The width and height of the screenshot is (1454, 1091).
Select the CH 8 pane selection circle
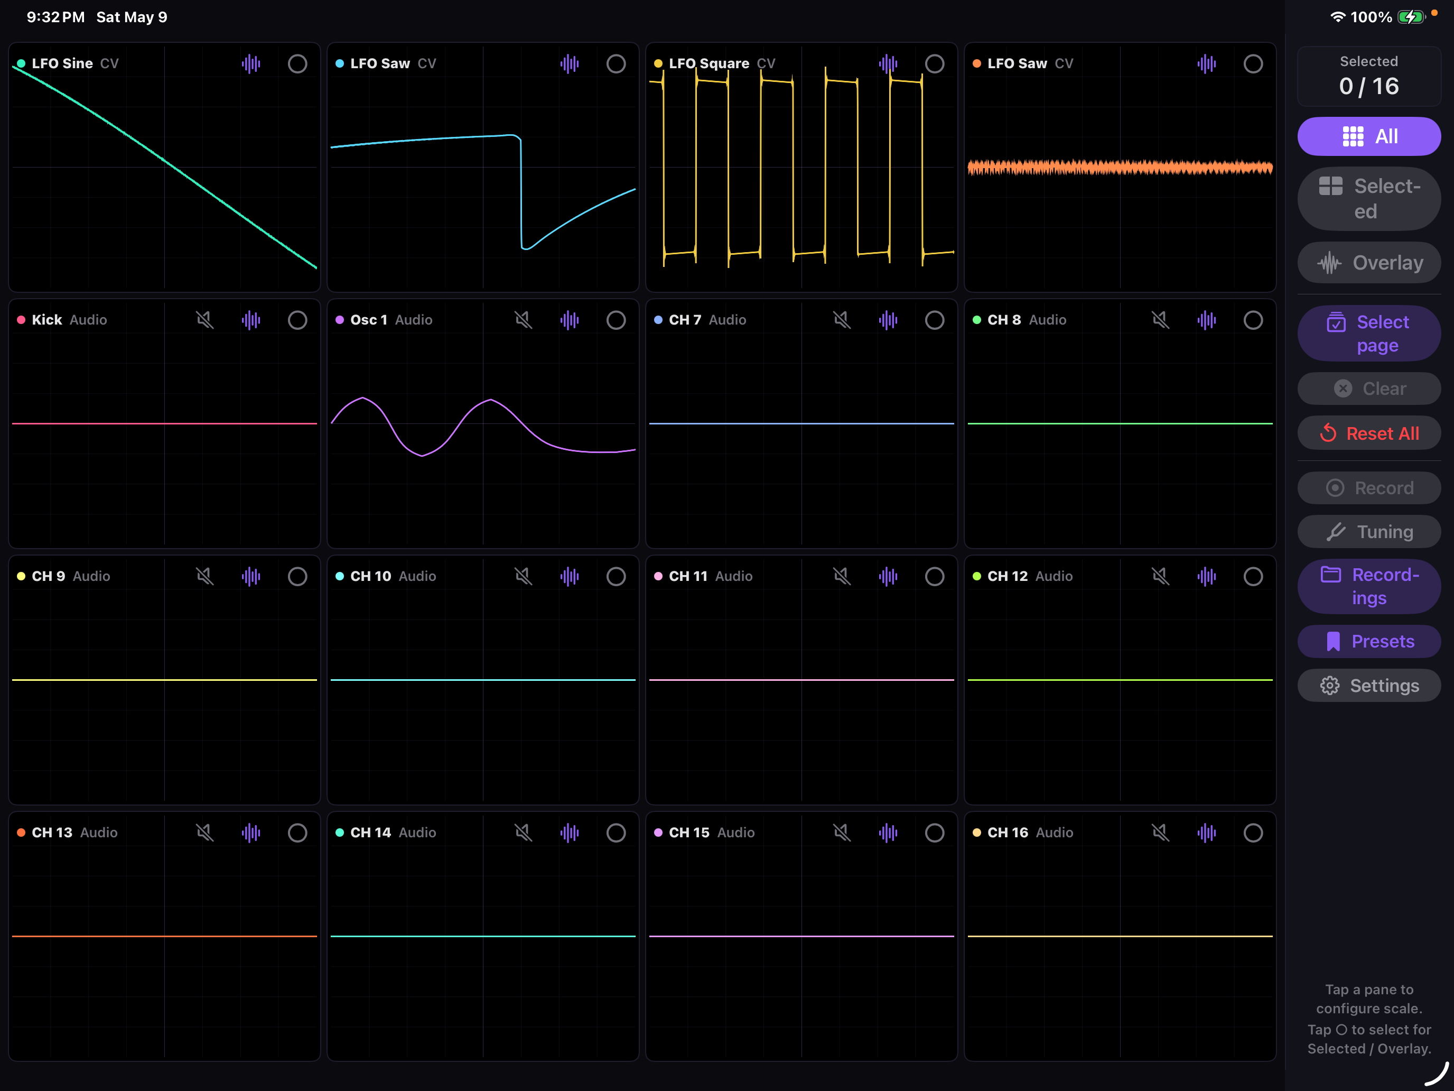[1254, 320]
